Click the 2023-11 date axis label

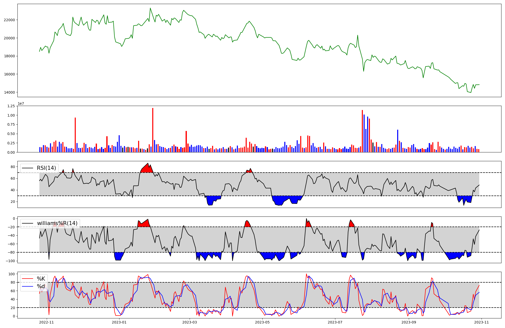click(x=482, y=322)
